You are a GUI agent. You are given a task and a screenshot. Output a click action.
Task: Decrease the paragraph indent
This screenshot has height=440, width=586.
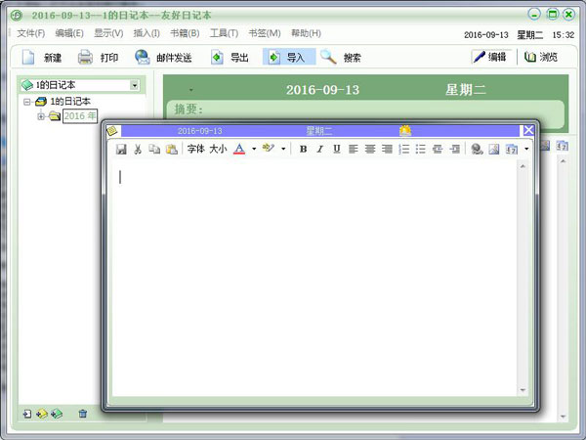438,150
